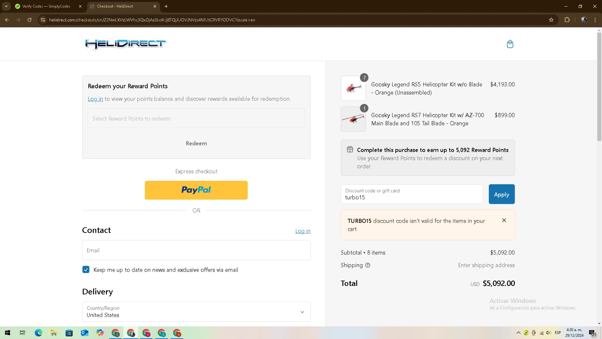Image resolution: width=602 pixels, height=339 pixels.
Task: Expand the Country/Region dropdown
Action: click(196, 312)
